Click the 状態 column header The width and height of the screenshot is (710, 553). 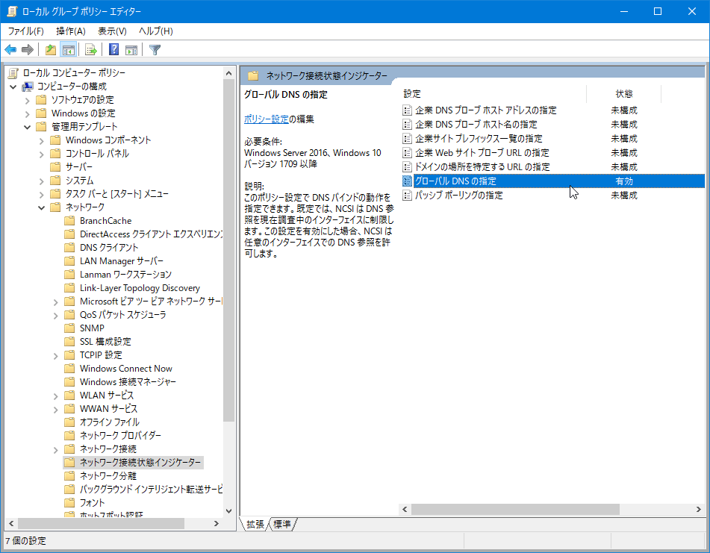623,94
